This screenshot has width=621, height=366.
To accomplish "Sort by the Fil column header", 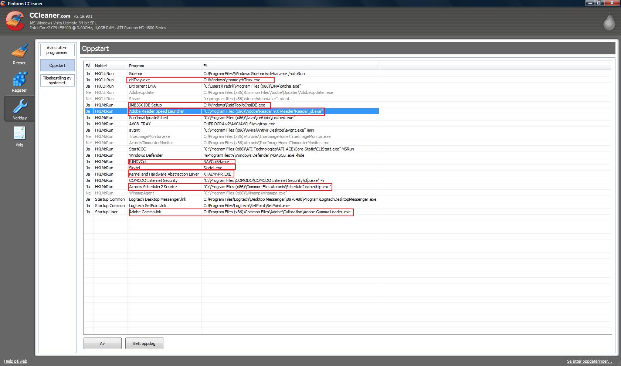I will (x=290, y=66).
